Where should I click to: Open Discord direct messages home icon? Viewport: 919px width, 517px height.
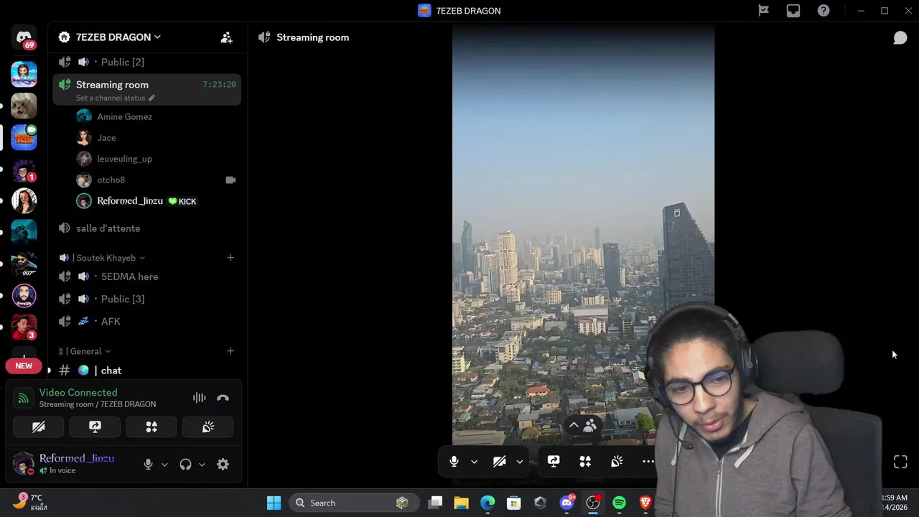click(x=24, y=39)
